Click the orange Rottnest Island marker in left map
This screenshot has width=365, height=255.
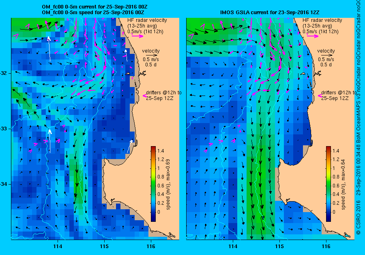coord(128,74)
